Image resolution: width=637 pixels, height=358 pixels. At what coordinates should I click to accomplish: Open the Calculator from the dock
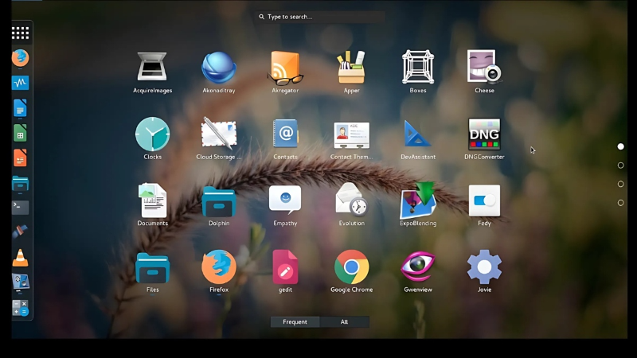pos(20,308)
